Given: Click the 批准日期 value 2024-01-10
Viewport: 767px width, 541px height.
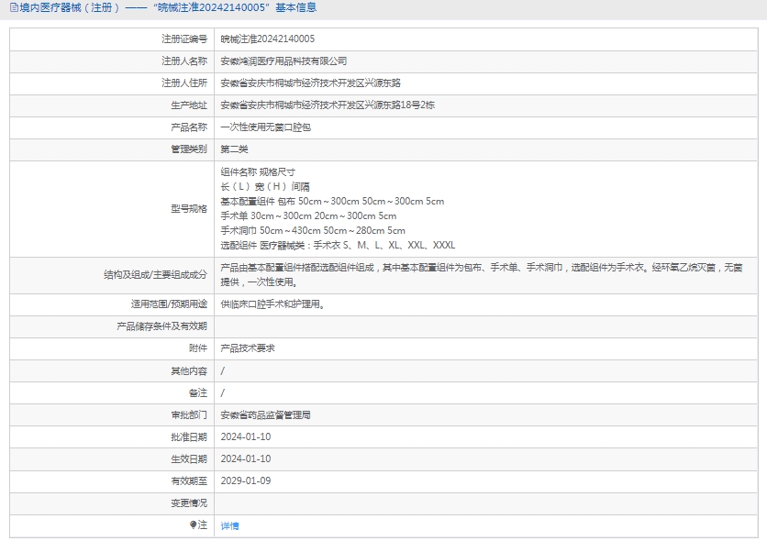Looking at the screenshot, I should (x=245, y=437).
